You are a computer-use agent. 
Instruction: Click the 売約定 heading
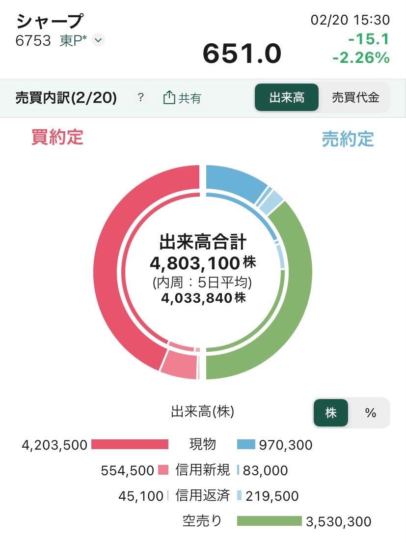tap(348, 139)
